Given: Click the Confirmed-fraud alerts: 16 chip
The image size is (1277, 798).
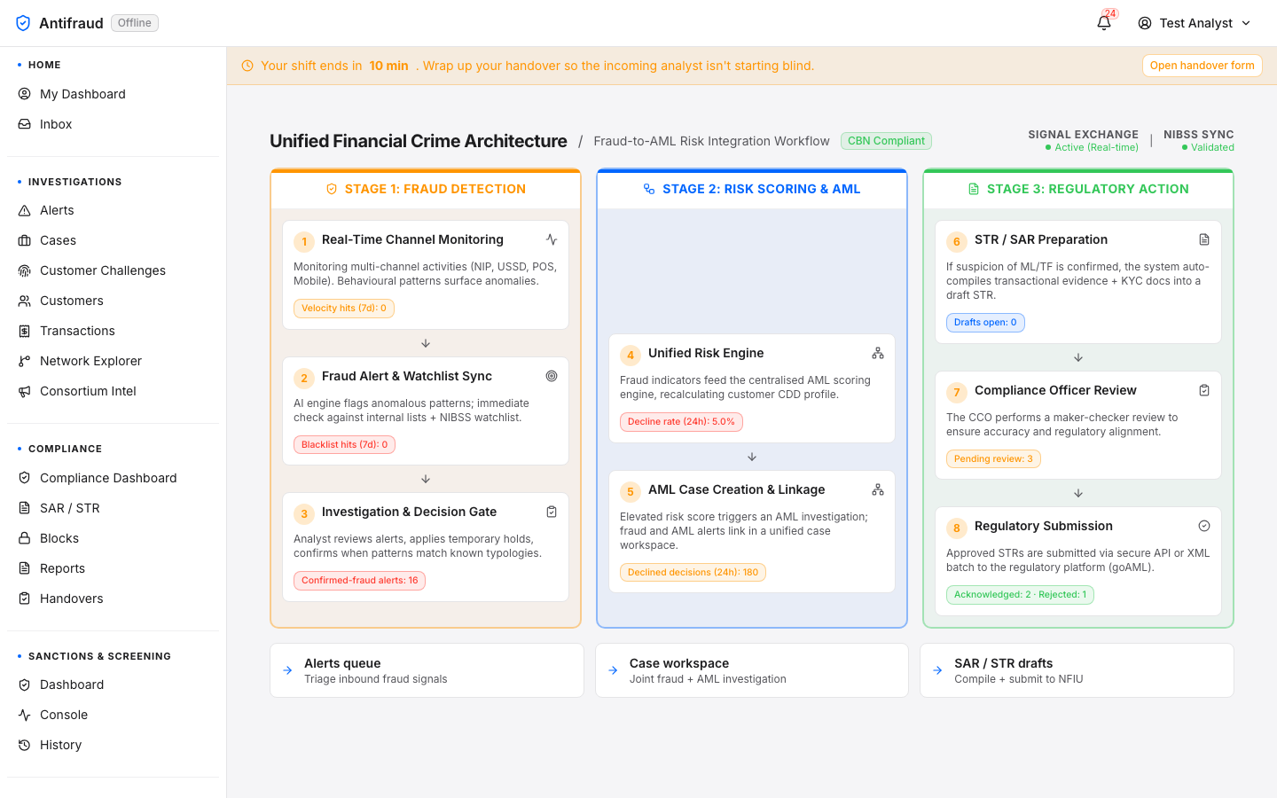Looking at the screenshot, I should pyautogui.click(x=359, y=581).
